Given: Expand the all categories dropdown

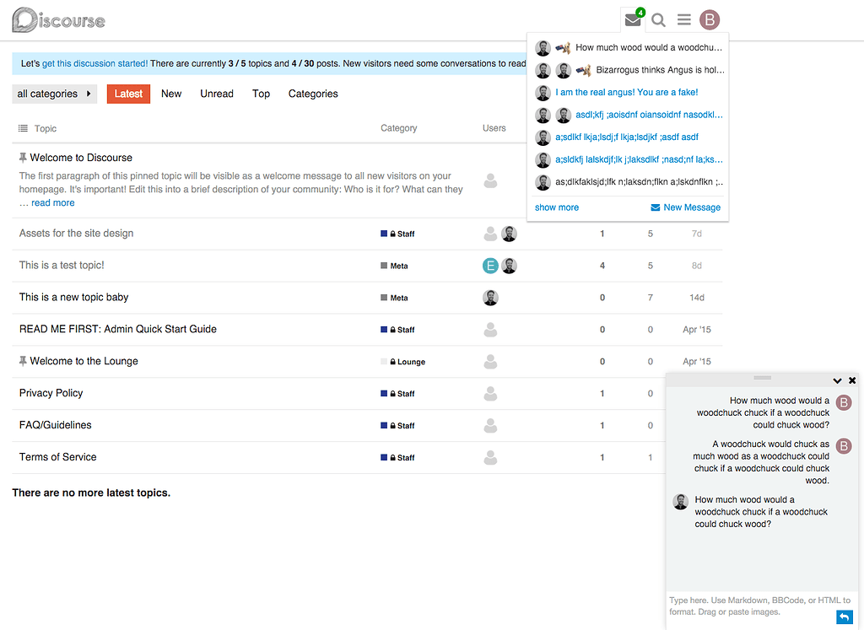Looking at the screenshot, I should (x=55, y=94).
